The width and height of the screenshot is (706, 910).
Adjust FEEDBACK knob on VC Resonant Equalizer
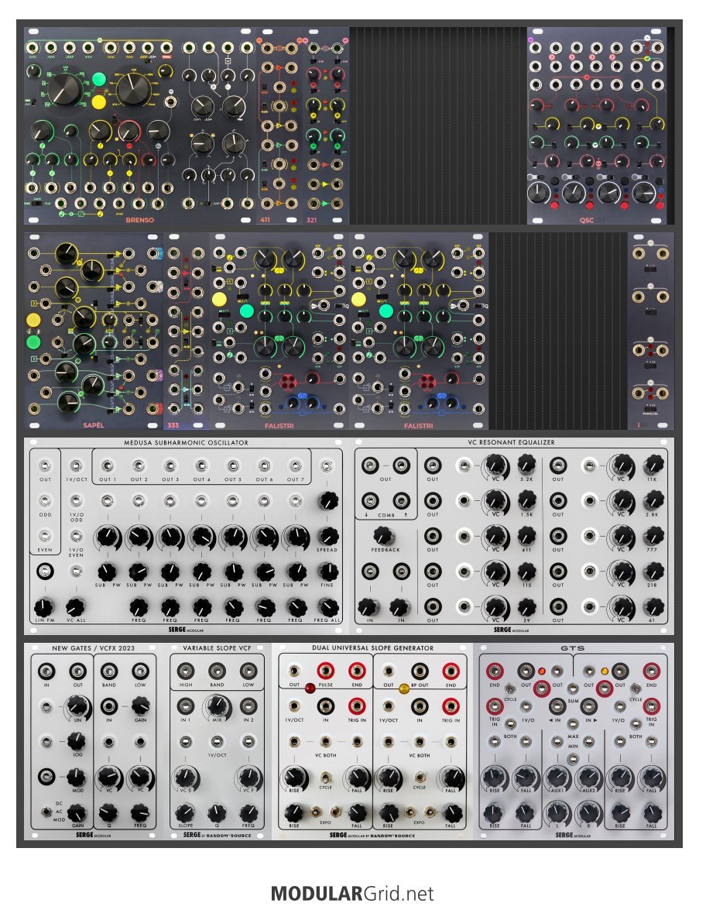pyautogui.click(x=383, y=535)
